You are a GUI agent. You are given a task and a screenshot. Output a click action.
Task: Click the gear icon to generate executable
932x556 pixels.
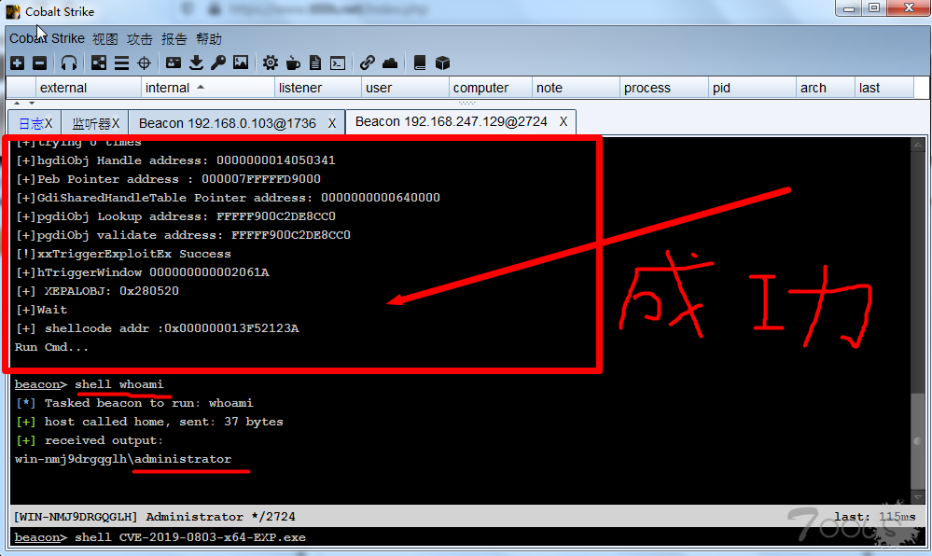point(271,63)
